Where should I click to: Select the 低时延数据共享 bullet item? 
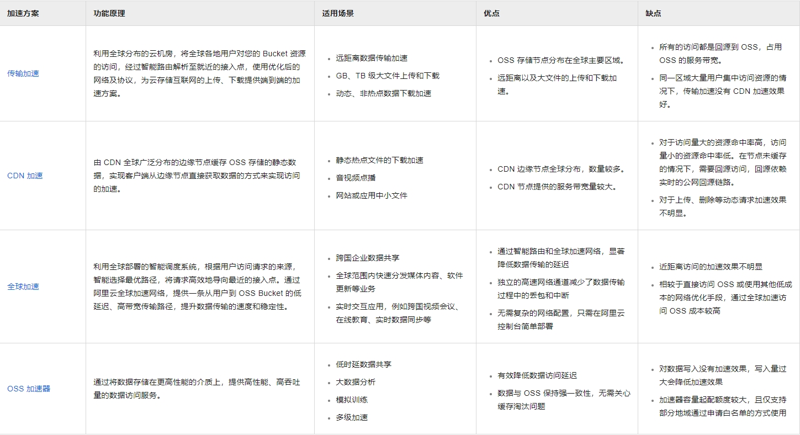(x=363, y=364)
